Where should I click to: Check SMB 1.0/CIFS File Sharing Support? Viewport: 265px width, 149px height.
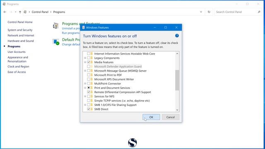pos(89,105)
